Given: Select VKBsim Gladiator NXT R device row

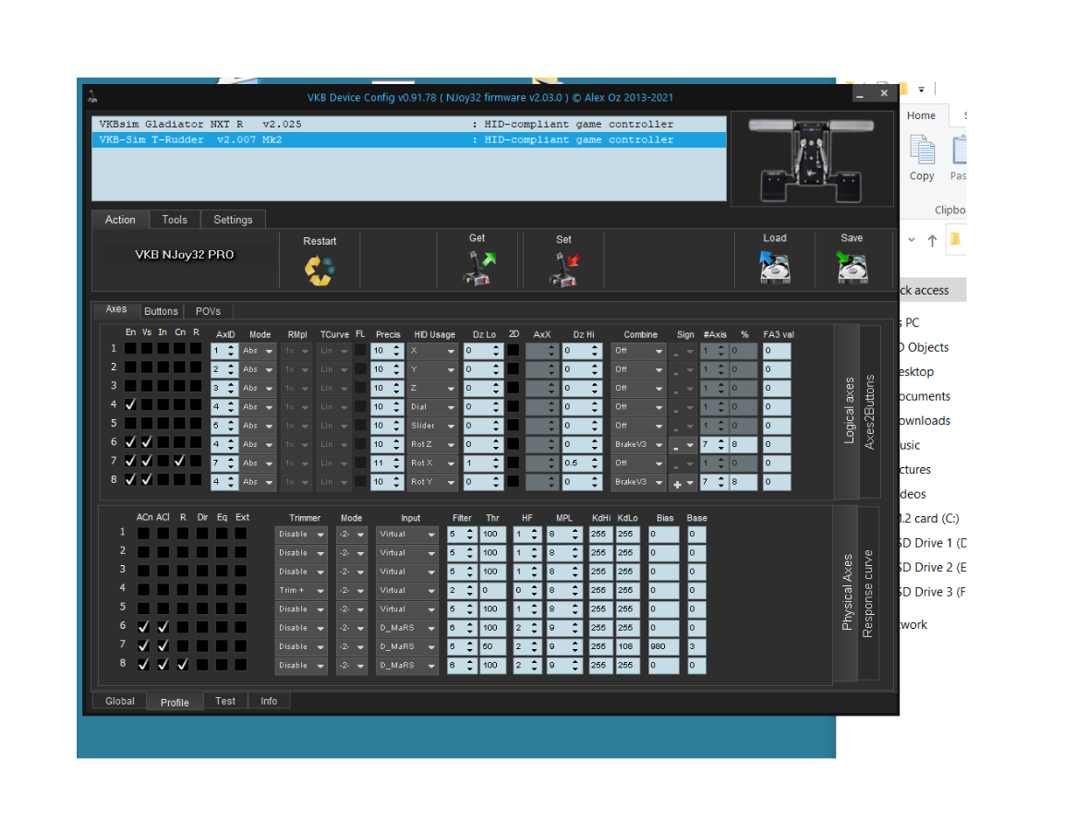Looking at the screenshot, I should click(409, 125).
